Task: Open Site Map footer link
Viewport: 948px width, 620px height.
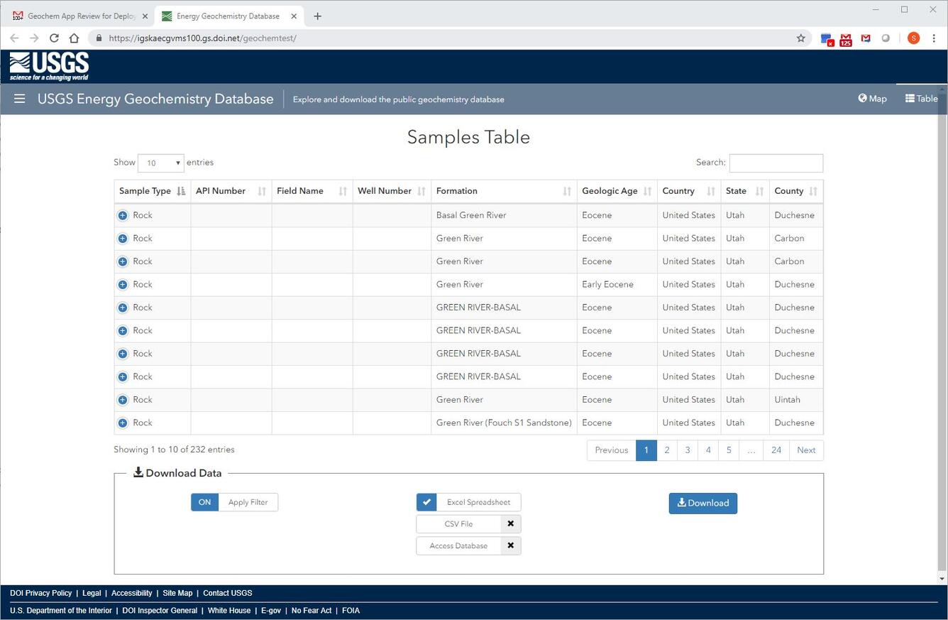Action: pos(177,593)
